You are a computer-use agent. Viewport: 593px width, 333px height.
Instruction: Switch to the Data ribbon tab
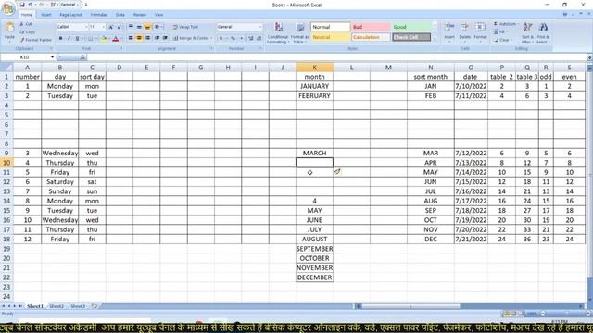[120, 15]
